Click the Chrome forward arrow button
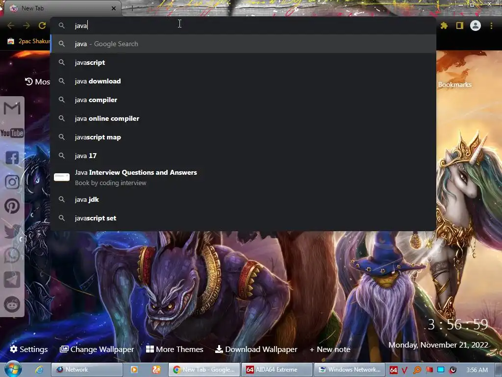Image resolution: width=502 pixels, height=377 pixels. tap(26, 26)
